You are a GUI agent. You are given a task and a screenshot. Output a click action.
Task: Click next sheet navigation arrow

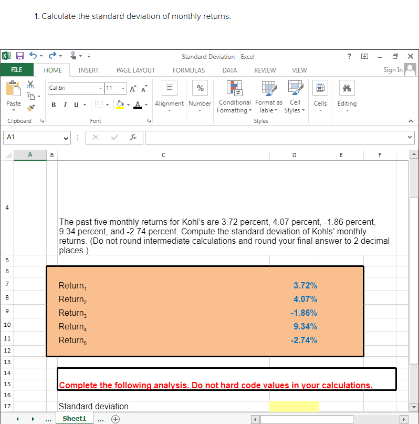tap(33, 419)
